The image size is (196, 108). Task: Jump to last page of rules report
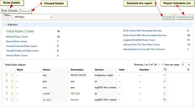click(162, 65)
